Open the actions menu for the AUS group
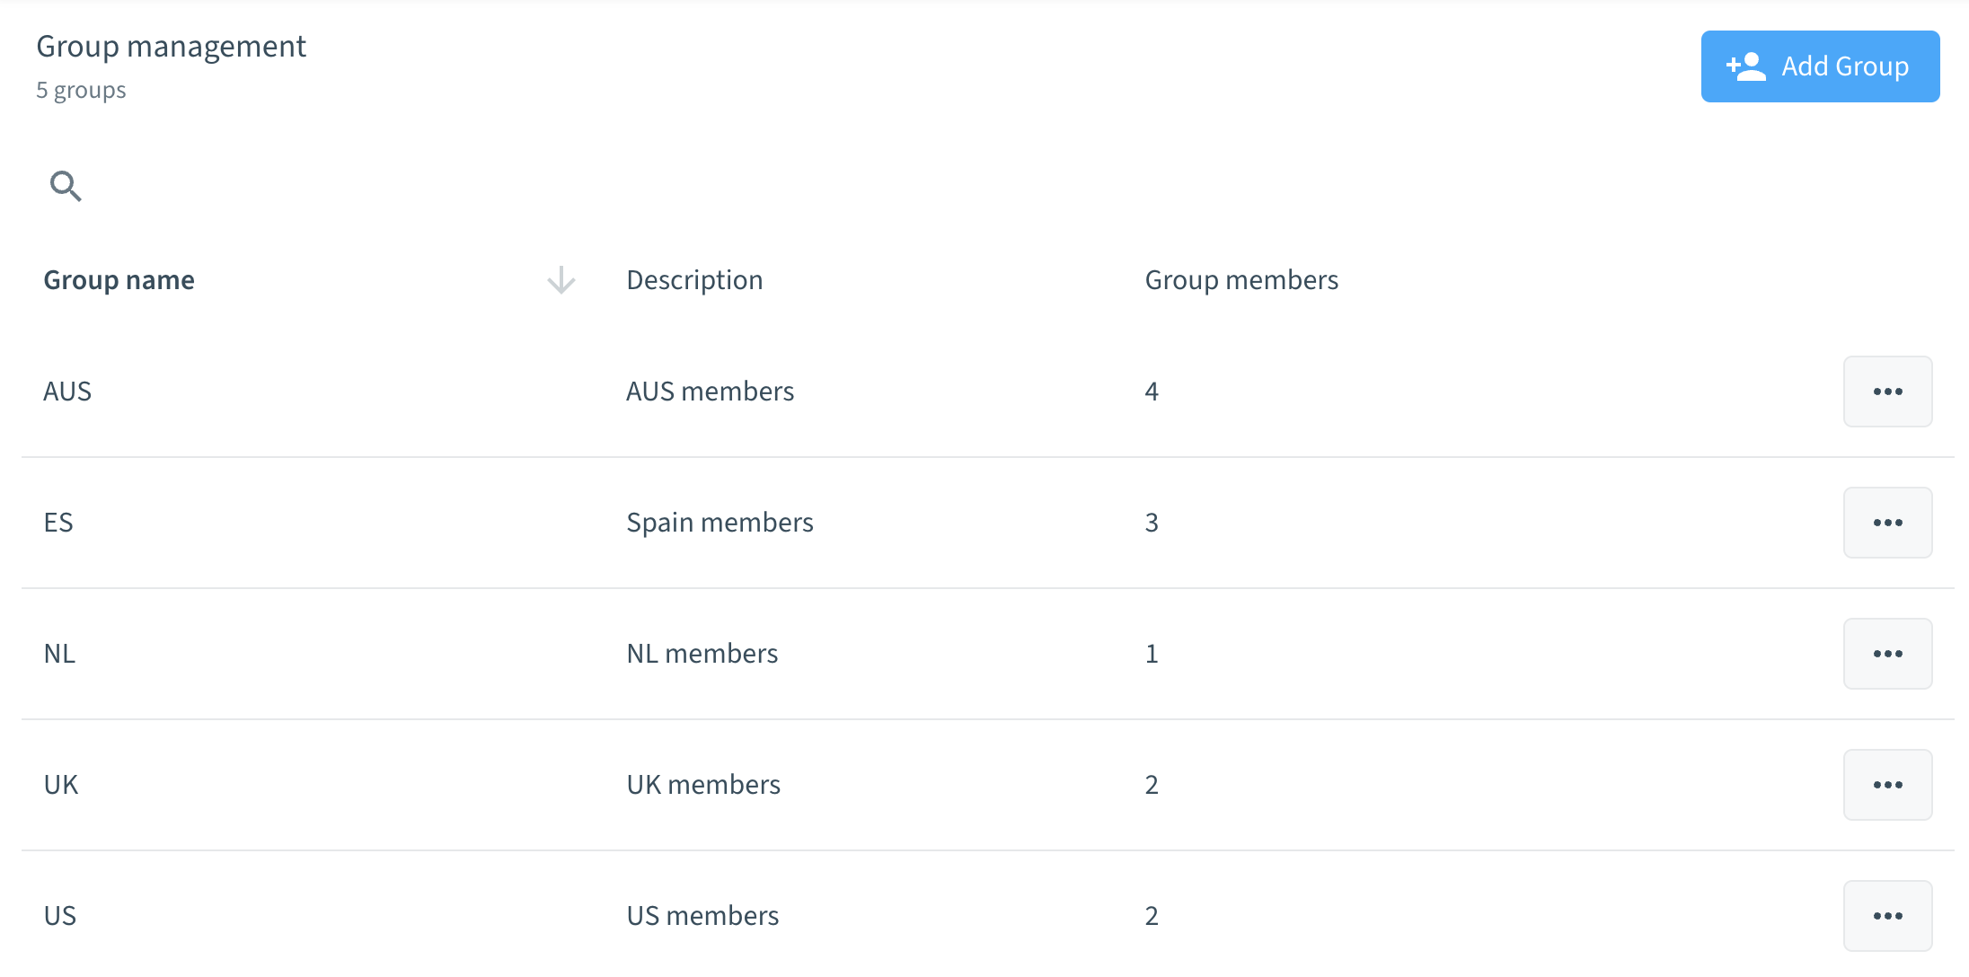Screen dimensions: 1969x977 point(1887,391)
